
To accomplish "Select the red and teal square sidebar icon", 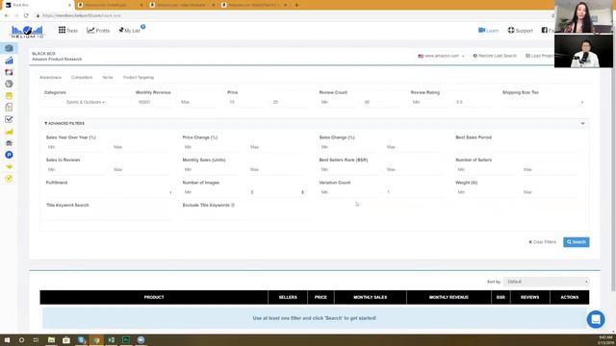I will point(9,72).
